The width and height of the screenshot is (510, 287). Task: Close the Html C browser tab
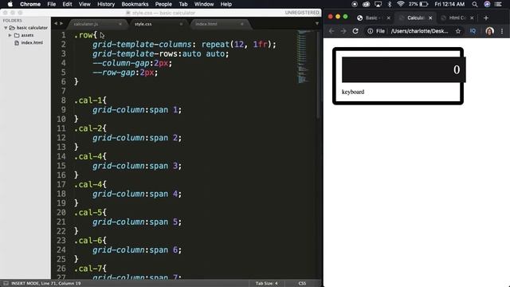tap(472, 18)
